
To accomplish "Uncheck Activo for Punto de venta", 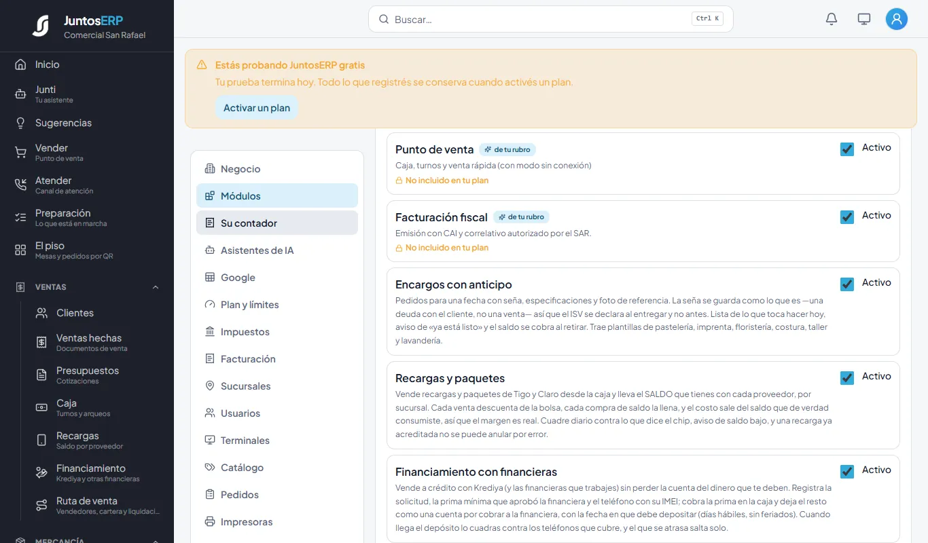I will (x=847, y=149).
